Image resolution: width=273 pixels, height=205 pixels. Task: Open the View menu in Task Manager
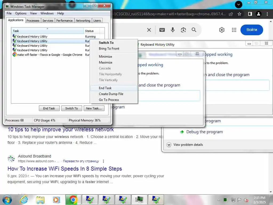pyautogui.click(x=33, y=13)
